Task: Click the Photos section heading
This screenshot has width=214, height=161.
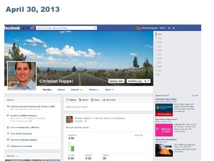Action: 12,156
